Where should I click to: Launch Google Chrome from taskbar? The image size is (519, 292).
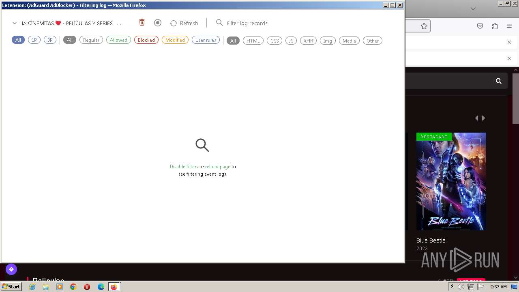pyautogui.click(x=73, y=287)
